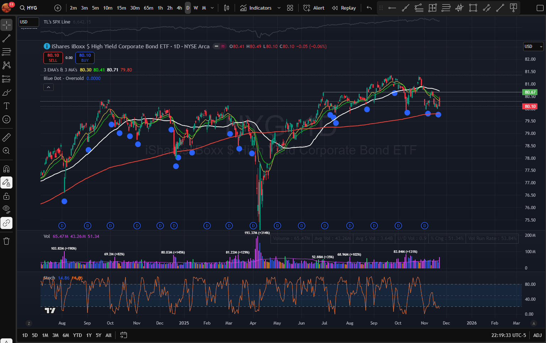The width and height of the screenshot is (546, 343).
Task: Click the blue 80.10 BUY button
Action: click(85, 58)
